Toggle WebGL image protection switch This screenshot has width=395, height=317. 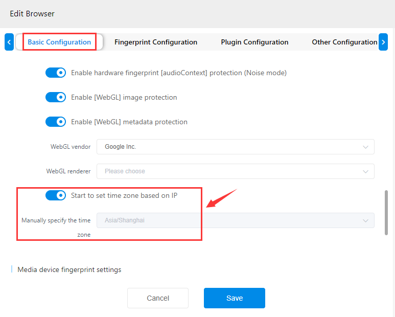click(56, 97)
